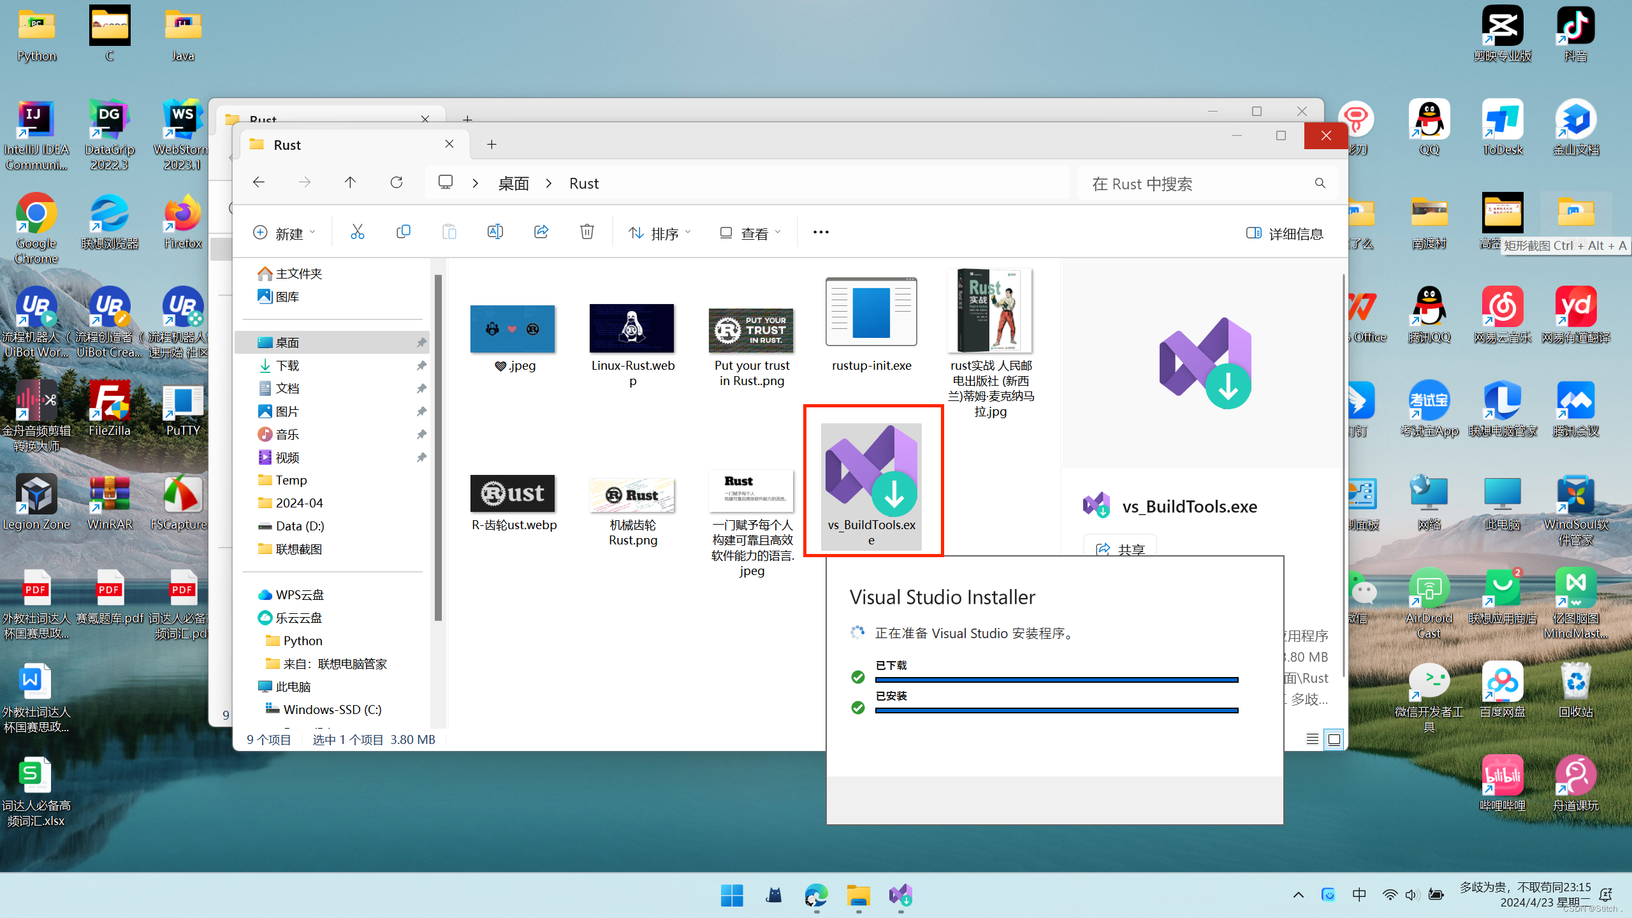Open the 查看 view dropdown
This screenshot has width=1632, height=918.
750,233
